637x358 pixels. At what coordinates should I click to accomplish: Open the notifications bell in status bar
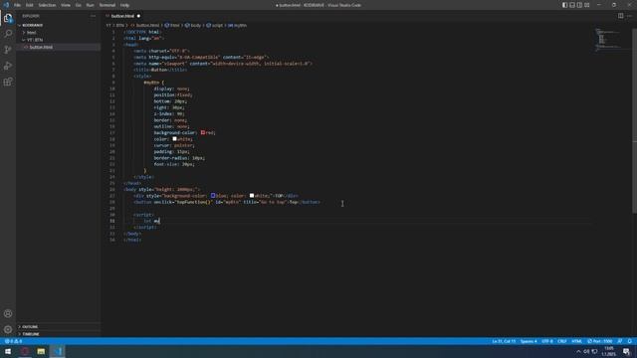click(x=629, y=341)
